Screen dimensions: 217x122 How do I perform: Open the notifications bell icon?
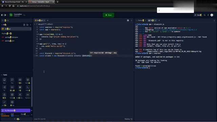click(x=208, y=15)
